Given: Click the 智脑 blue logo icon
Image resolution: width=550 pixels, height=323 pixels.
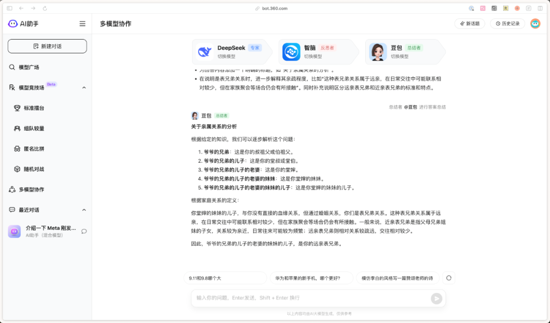Looking at the screenshot, I should [x=291, y=52].
